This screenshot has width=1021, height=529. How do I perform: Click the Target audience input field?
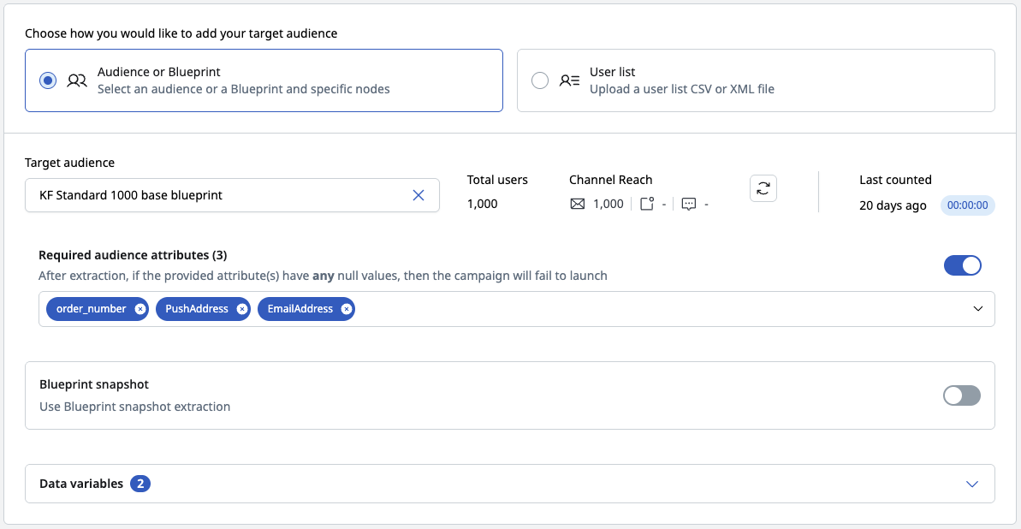point(232,195)
